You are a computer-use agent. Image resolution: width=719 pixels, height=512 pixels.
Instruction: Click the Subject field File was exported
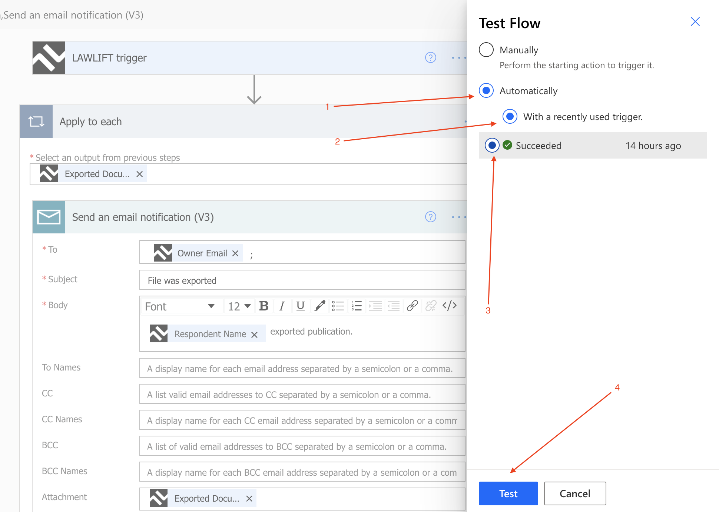302,280
